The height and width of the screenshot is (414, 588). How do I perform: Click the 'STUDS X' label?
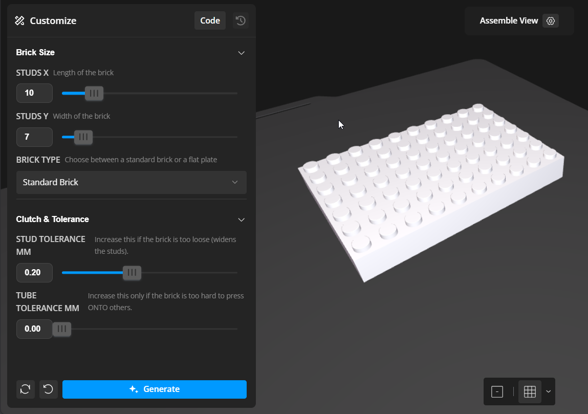coord(32,73)
